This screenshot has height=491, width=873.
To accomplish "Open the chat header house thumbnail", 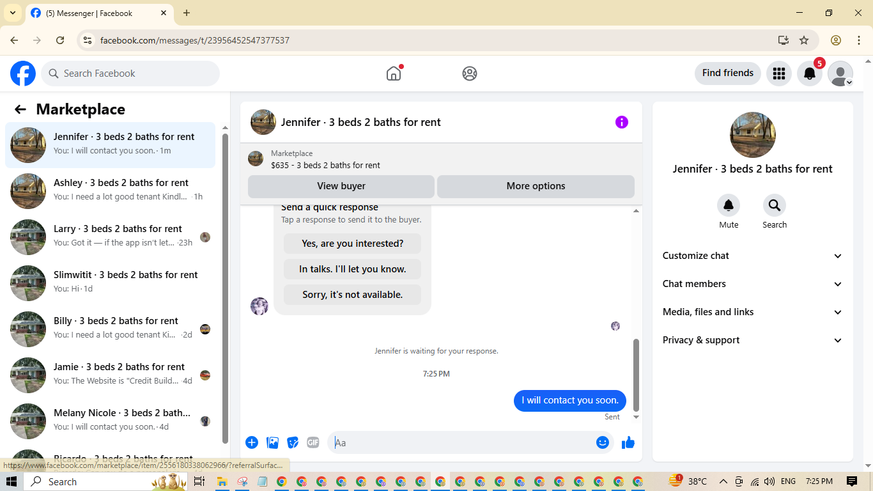I will tap(263, 122).
